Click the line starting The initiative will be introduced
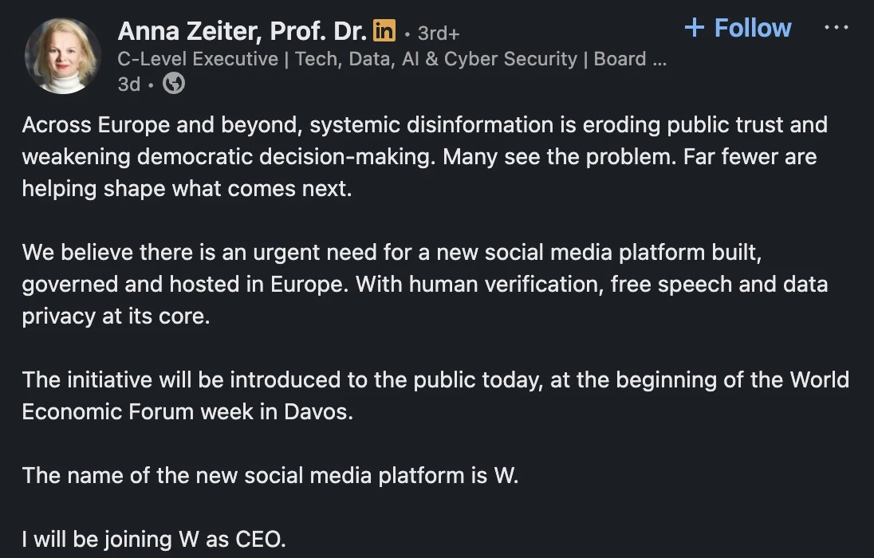Viewport: 874px width, 558px height. pos(435,379)
